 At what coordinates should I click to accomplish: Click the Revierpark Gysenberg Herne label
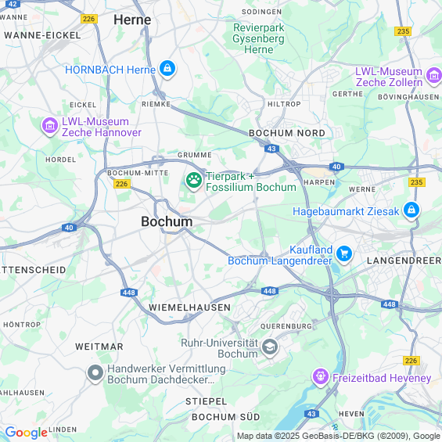[x=258, y=38]
